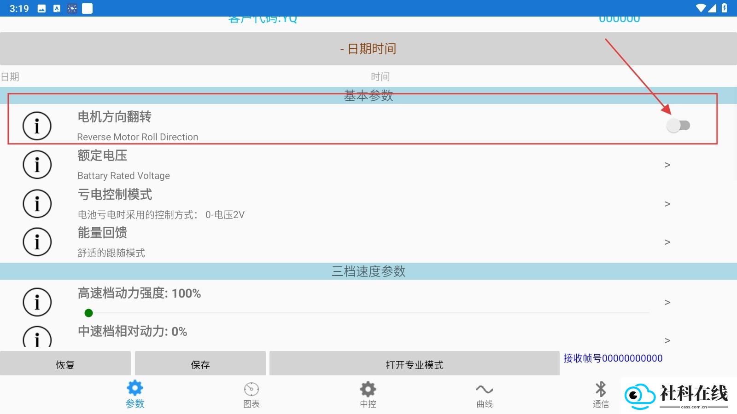Select the 能量回馈 label
This screenshot has height=414, width=737.
[102, 233]
